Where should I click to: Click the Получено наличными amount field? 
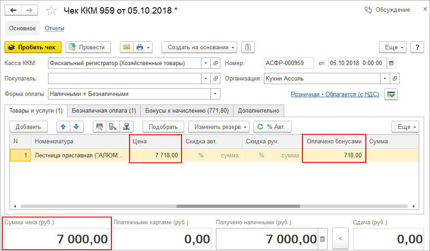(x=267, y=239)
